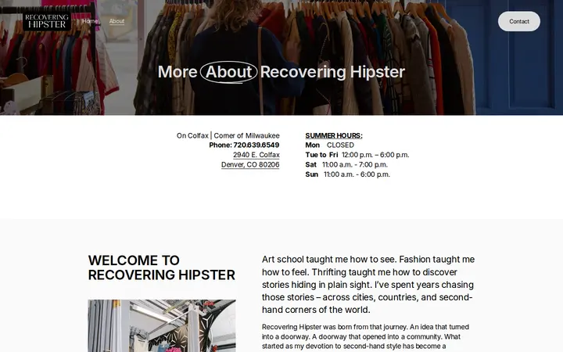563x352 pixels.
Task: Open the Denver, CO 80206 link
Action: [x=250, y=164]
